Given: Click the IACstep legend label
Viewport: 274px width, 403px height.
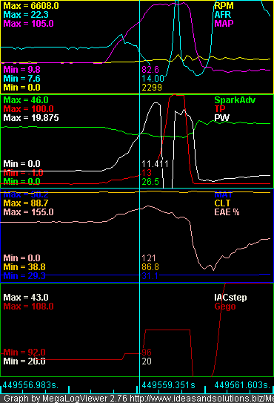Looking at the screenshot, I should [230, 298].
